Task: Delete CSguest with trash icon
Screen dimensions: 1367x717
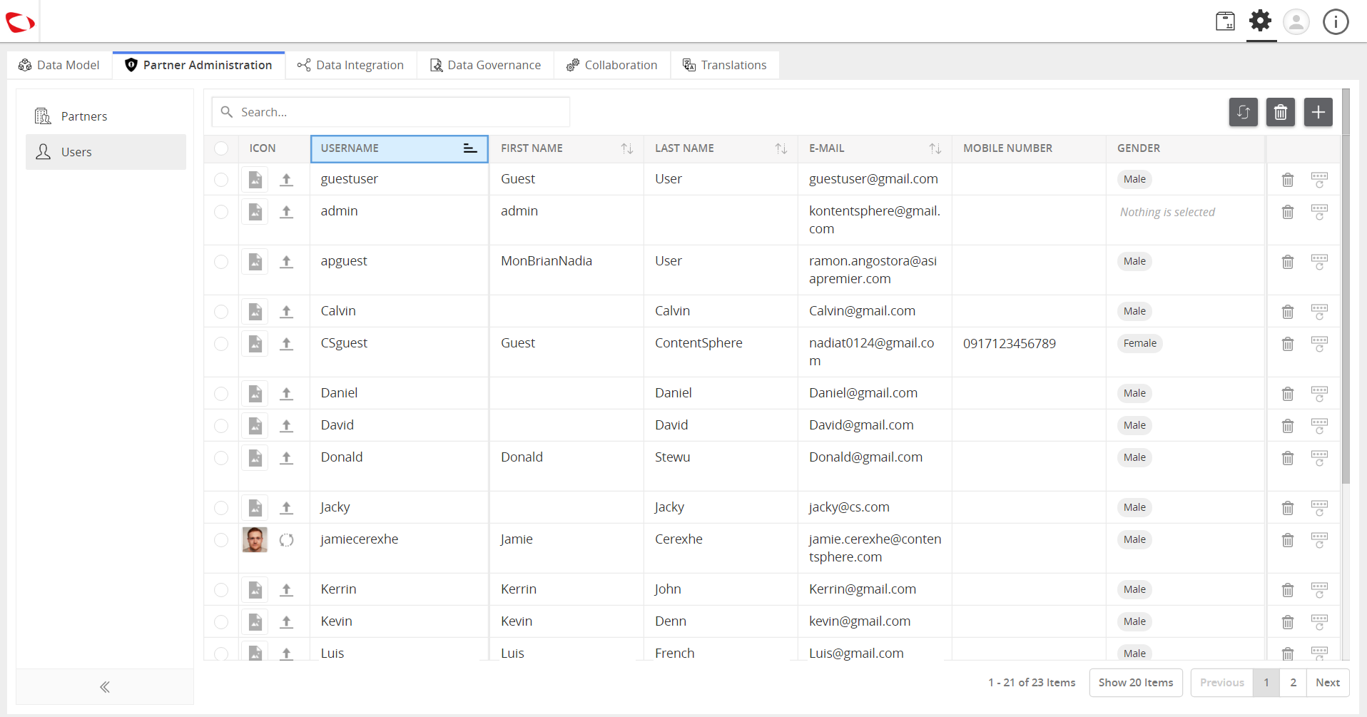Action: click(1288, 344)
